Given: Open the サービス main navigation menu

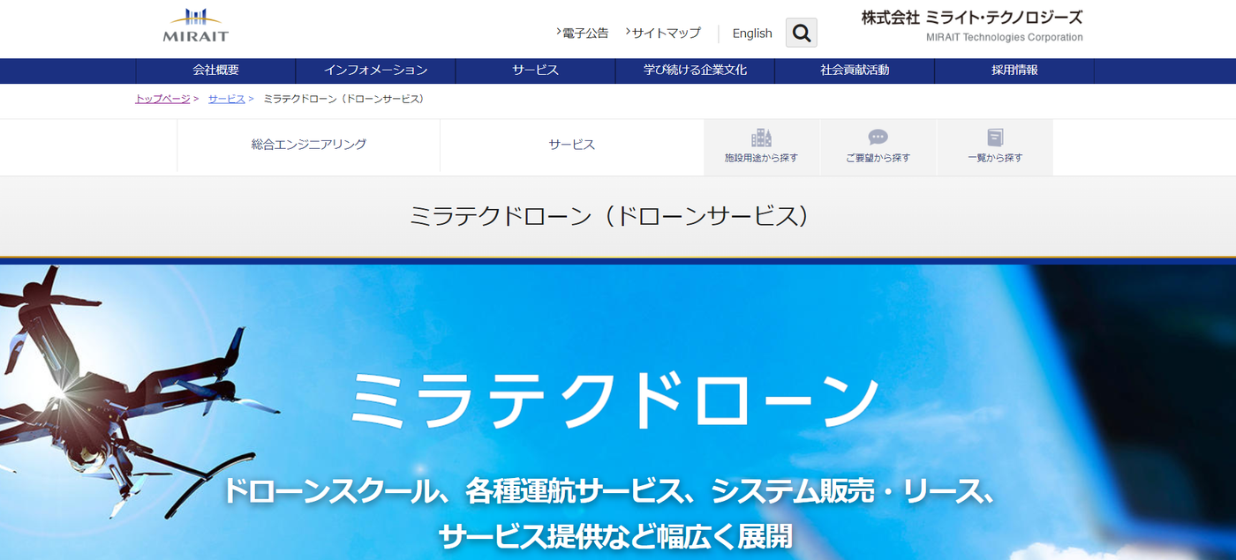Looking at the screenshot, I should (535, 71).
